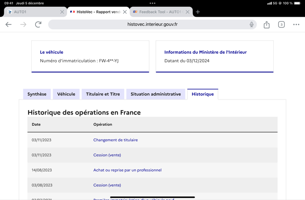Image resolution: width=305 pixels, height=200 pixels.
Task: Open the share sheet icon
Action: coord(266,24)
